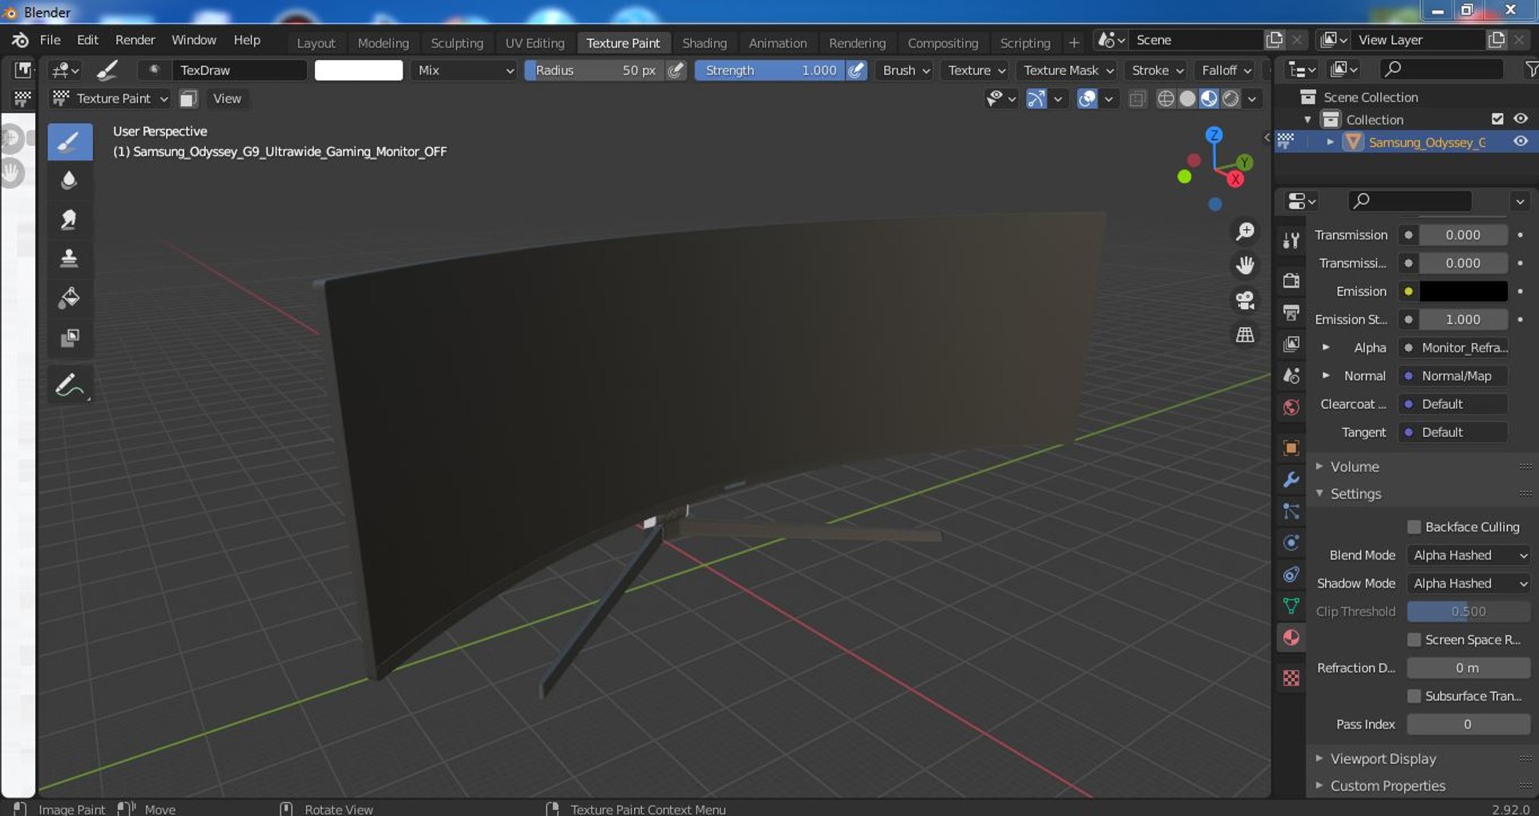The image size is (1539, 816).
Task: Select the Soften tool
Action: (x=70, y=180)
